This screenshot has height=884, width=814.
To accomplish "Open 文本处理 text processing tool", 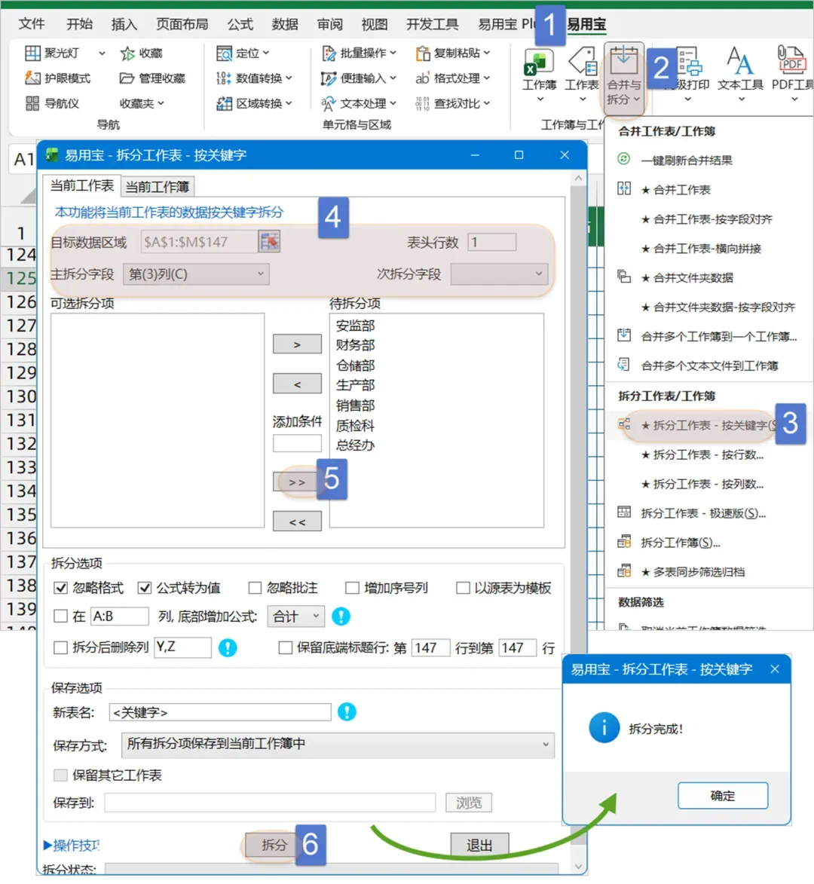I will point(359,103).
